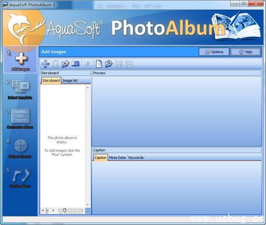Click the storyboard scrollbar down arrow
266x225 pixels.
(87, 205)
